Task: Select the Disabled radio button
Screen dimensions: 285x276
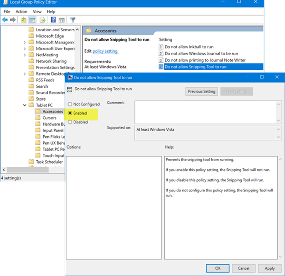Action: click(x=70, y=122)
